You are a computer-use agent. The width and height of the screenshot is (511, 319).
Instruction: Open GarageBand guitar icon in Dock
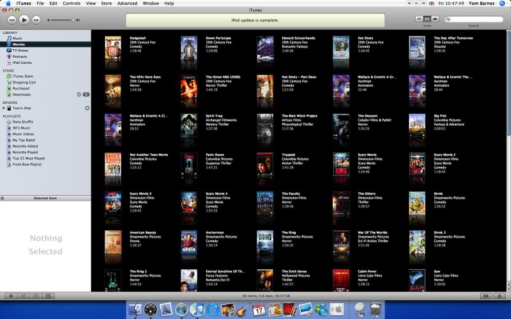coord(243,309)
